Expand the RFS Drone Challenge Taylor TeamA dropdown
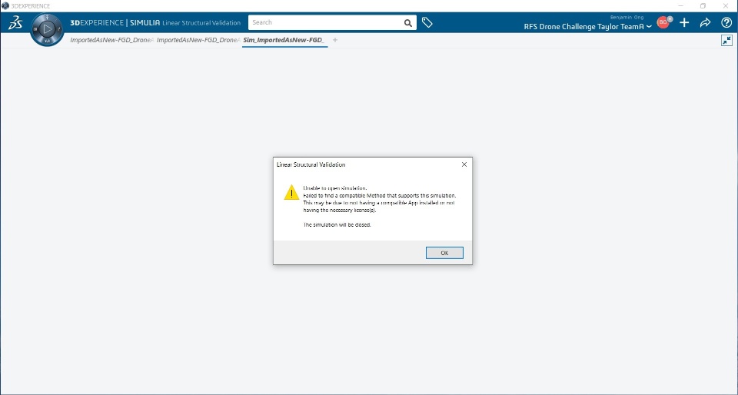738x395 pixels. pos(587,27)
